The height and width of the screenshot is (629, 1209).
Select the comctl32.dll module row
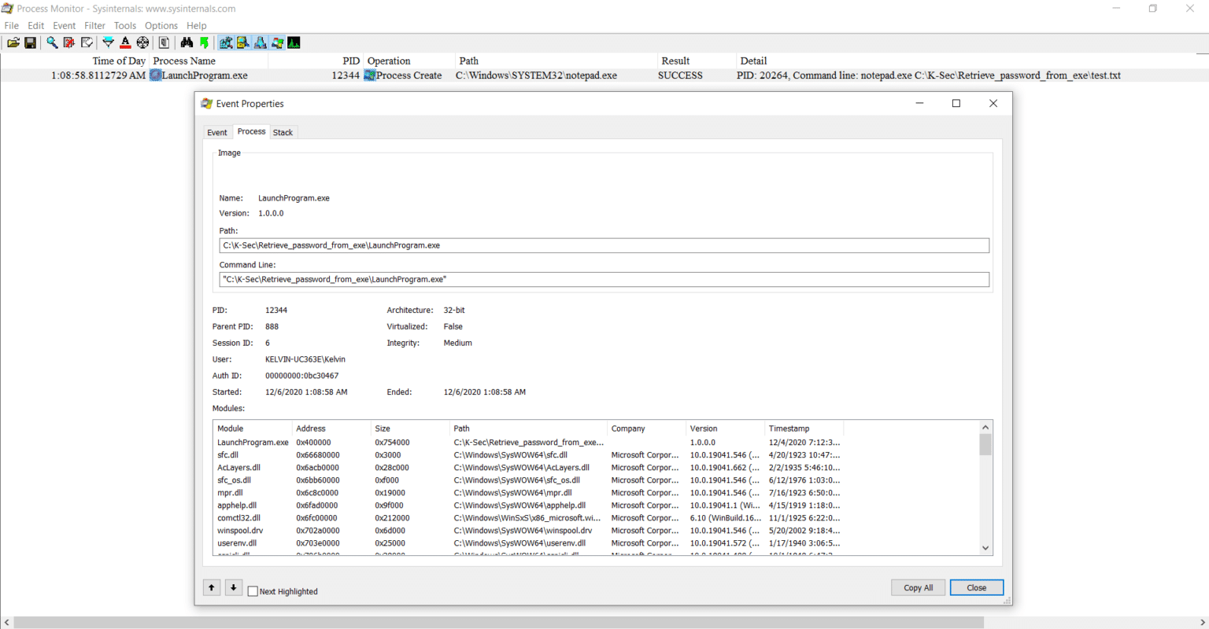528,518
